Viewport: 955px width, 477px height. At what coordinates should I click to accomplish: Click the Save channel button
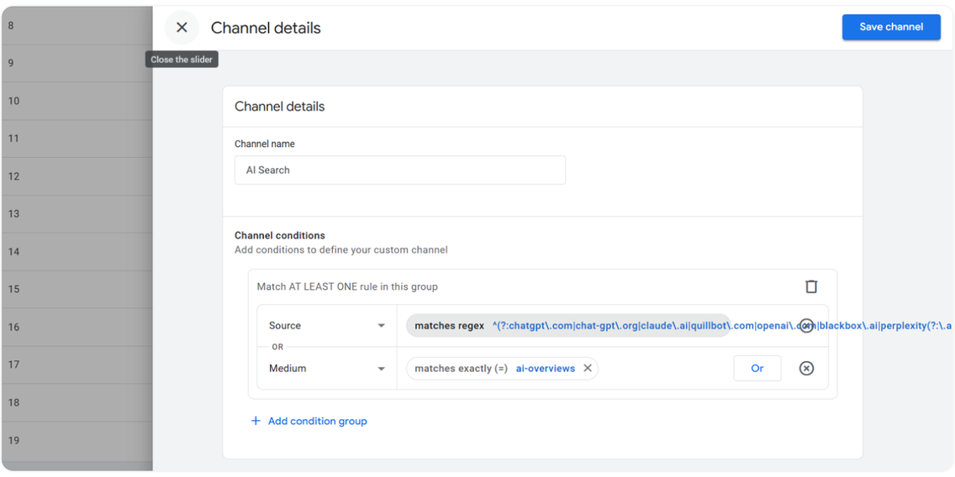[891, 28]
